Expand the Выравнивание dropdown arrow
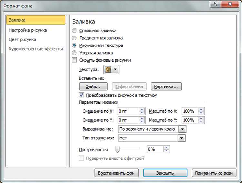This screenshot has height=183, width=242. coord(182,129)
